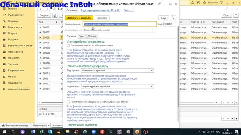Image resolution: width=241 pixels, height=135 pixels.
Task: Sort by Код column header arrow
Action: tap(56, 22)
